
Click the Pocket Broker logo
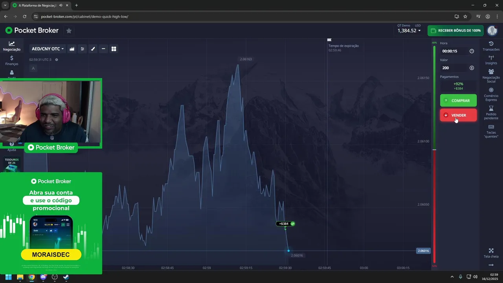tap(32, 30)
